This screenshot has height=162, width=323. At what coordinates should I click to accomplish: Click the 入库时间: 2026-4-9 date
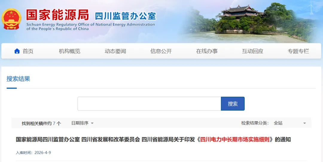pos(33,153)
